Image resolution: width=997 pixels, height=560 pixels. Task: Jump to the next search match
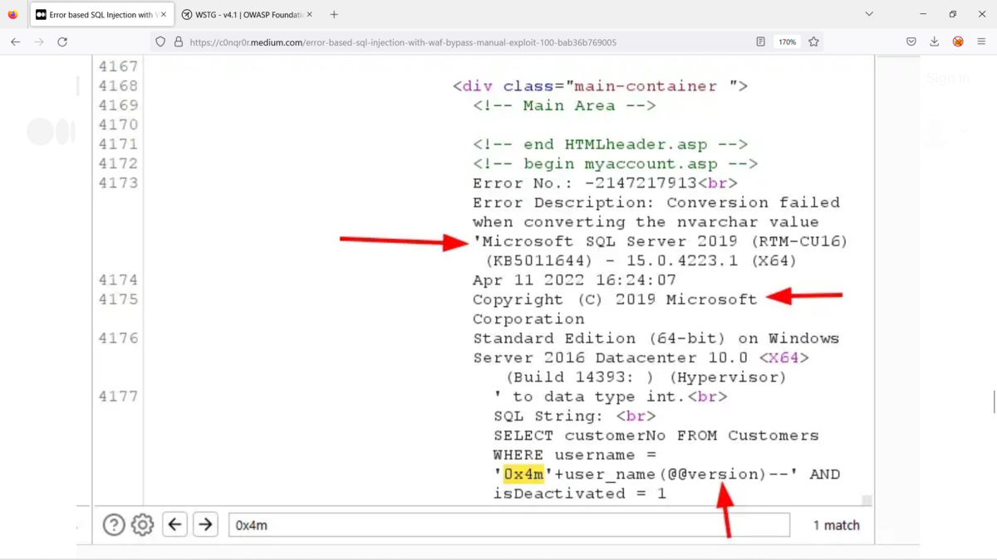tap(205, 524)
